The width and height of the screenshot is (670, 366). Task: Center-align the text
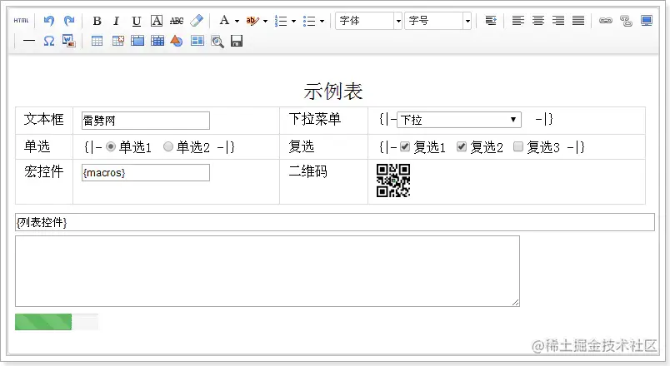coord(538,21)
